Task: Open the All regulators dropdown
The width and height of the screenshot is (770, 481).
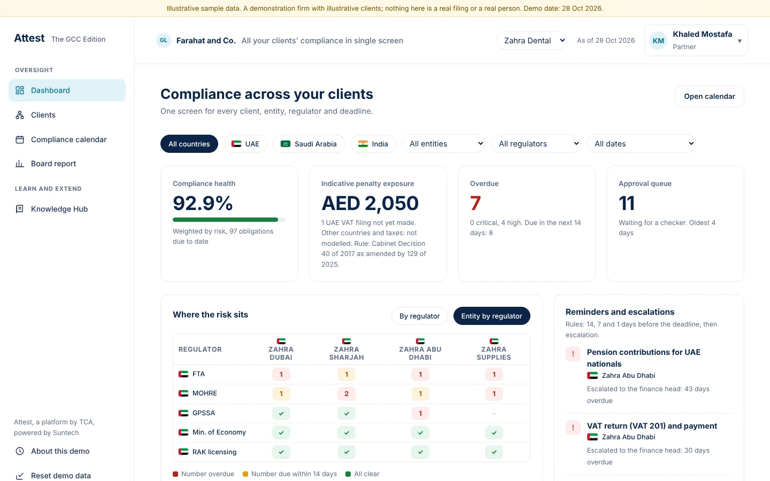Action: pos(536,144)
